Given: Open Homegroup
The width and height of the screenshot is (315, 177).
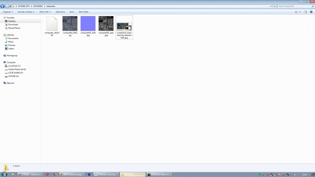Looking at the screenshot, I should (x=12, y=56).
